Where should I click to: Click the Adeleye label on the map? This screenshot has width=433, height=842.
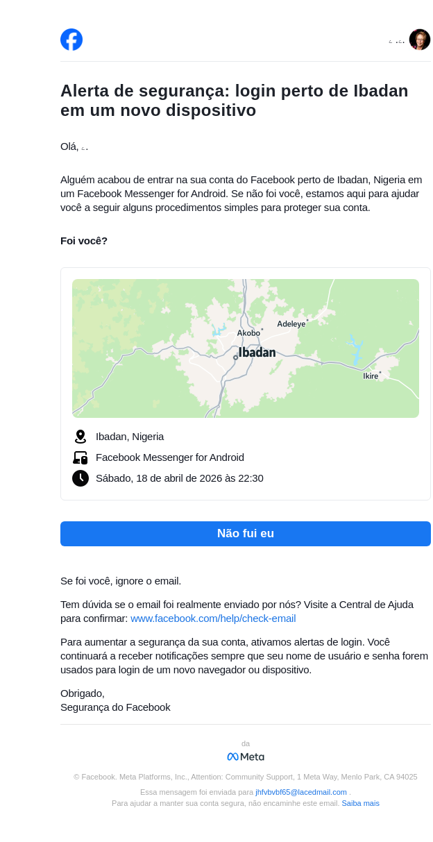[291, 324]
